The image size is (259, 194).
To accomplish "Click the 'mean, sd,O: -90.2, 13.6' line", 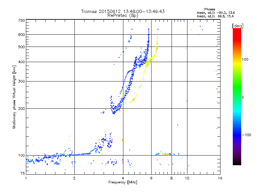I will coord(216,13).
